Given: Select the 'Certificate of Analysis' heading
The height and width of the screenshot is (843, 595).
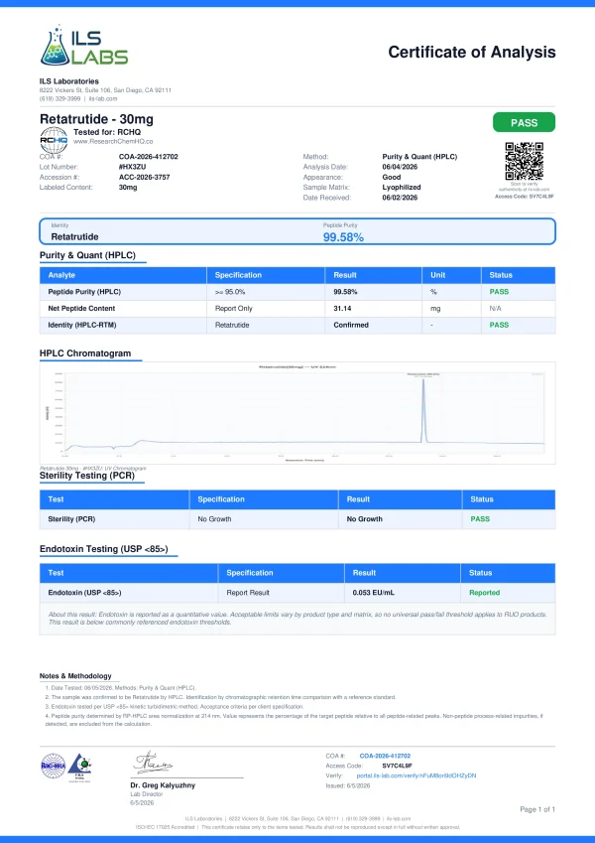Looking at the screenshot, I should [x=471, y=53].
